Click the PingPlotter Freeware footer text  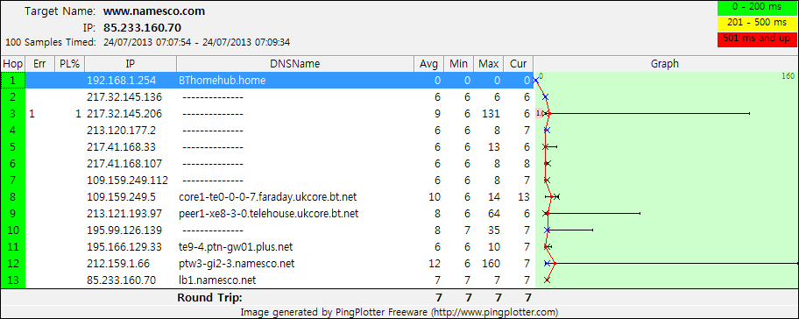399,312
